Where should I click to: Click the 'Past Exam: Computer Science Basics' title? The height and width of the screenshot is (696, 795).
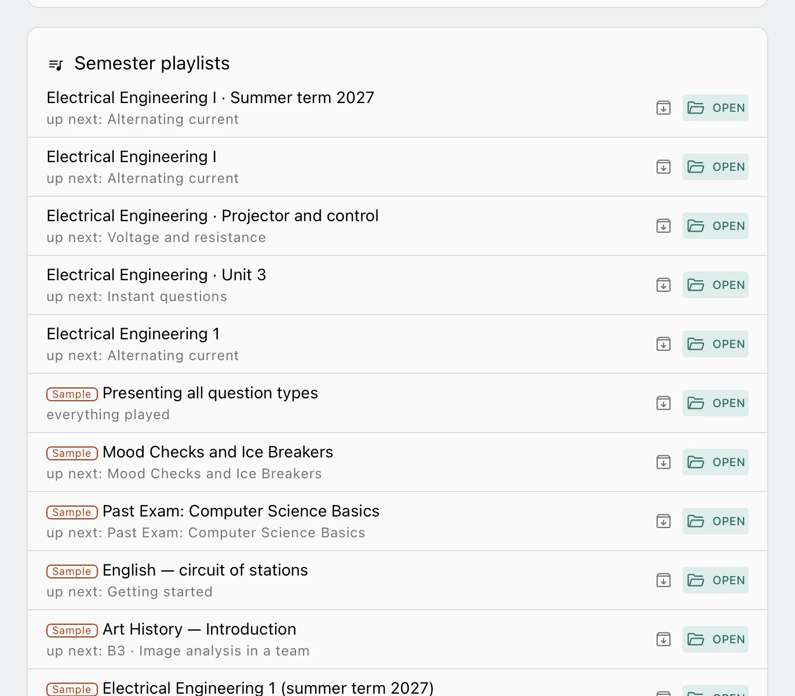[x=241, y=511]
